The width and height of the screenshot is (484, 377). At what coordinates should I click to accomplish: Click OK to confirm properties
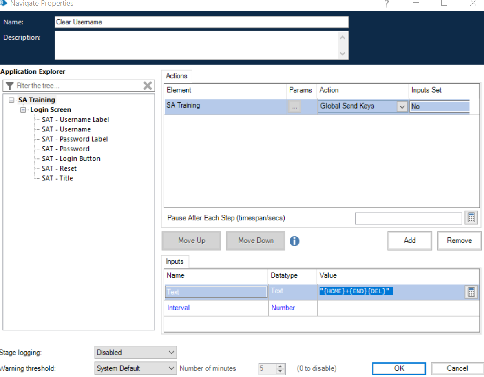tap(399, 368)
